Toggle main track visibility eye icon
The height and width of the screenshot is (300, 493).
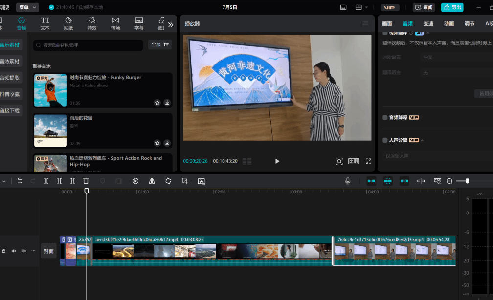coord(14,251)
